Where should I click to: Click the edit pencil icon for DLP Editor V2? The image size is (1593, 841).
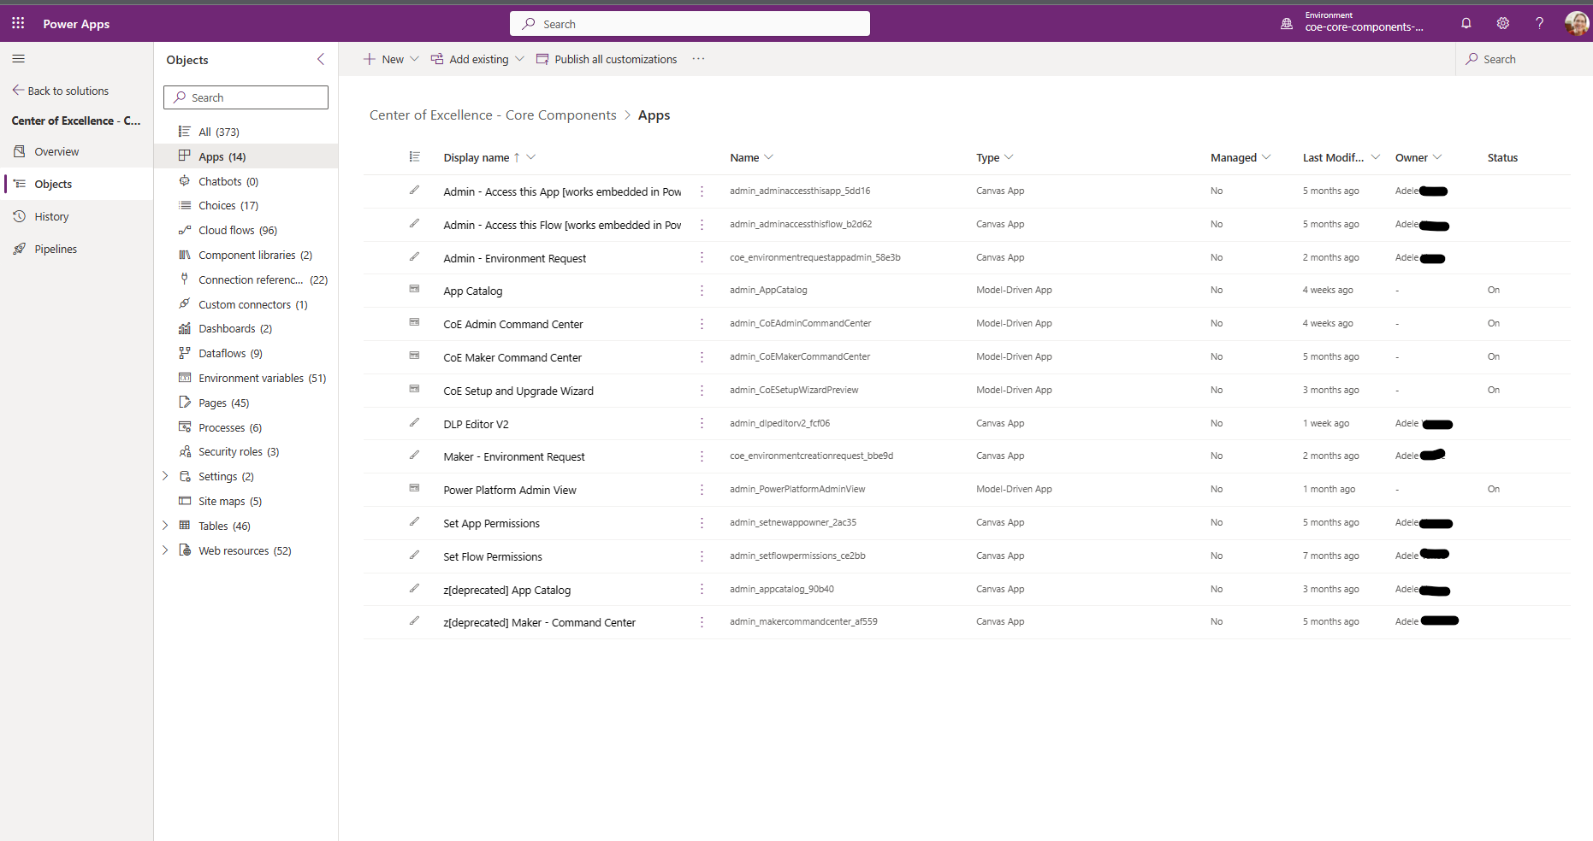[416, 423]
